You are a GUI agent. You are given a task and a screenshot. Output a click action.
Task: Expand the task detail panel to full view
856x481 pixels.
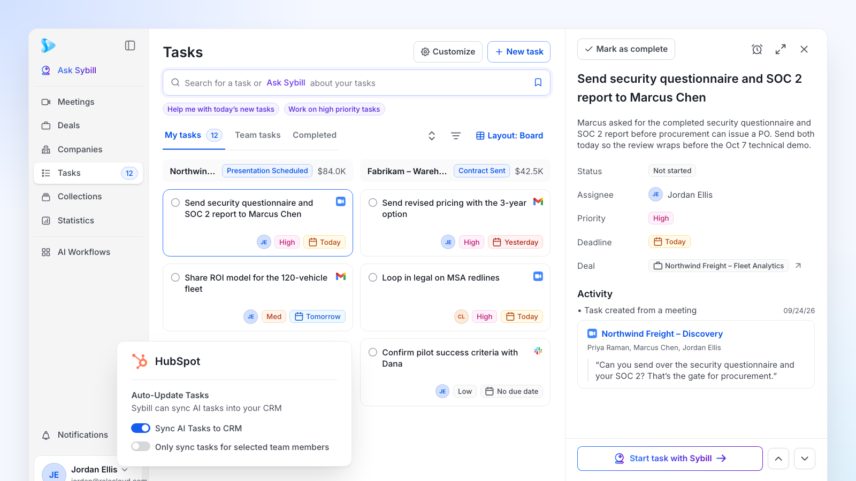pos(781,49)
